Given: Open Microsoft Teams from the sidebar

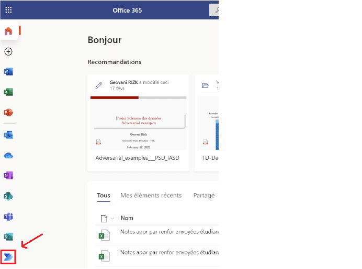Looking at the screenshot, I should click(8, 217).
